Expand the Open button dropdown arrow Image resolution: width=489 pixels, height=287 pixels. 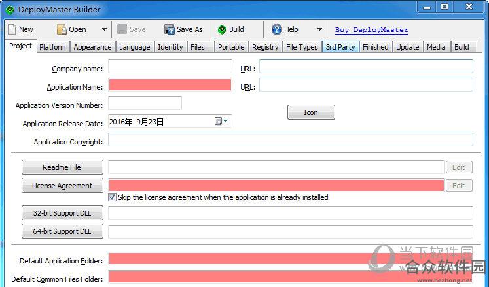click(104, 29)
